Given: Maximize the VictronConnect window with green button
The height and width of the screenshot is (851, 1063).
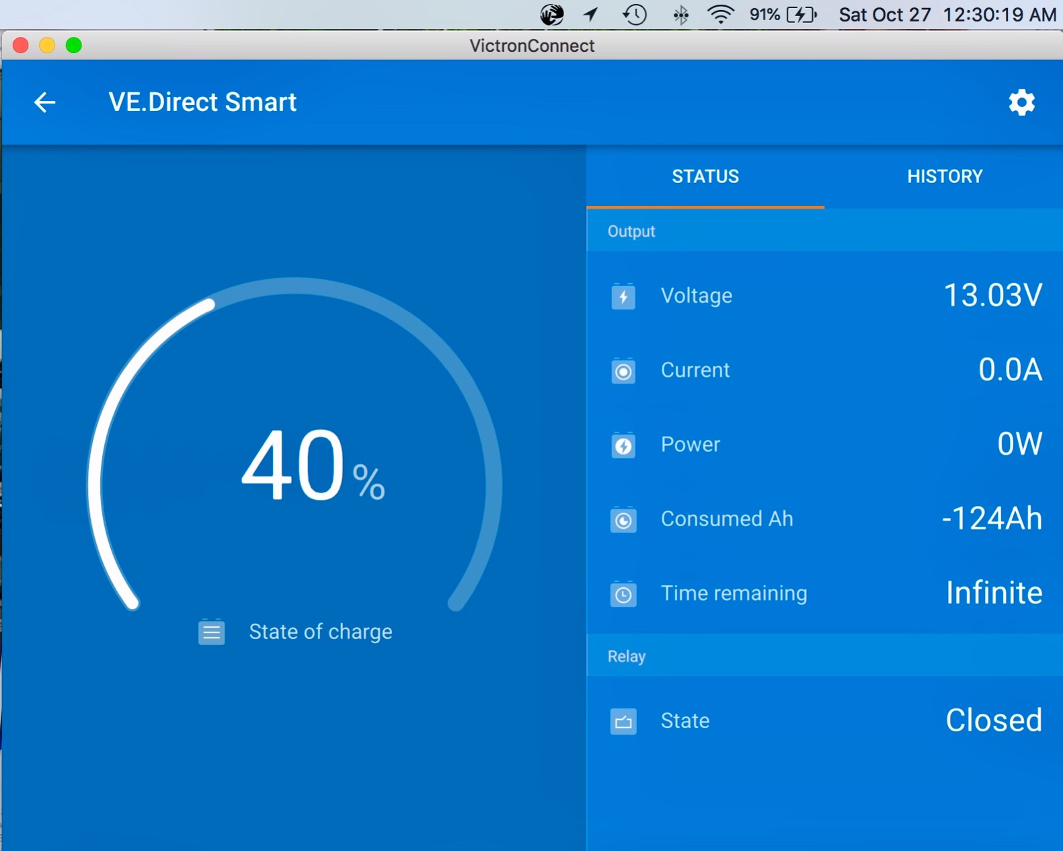Looking at the screenshot, I should pos(74,45).
